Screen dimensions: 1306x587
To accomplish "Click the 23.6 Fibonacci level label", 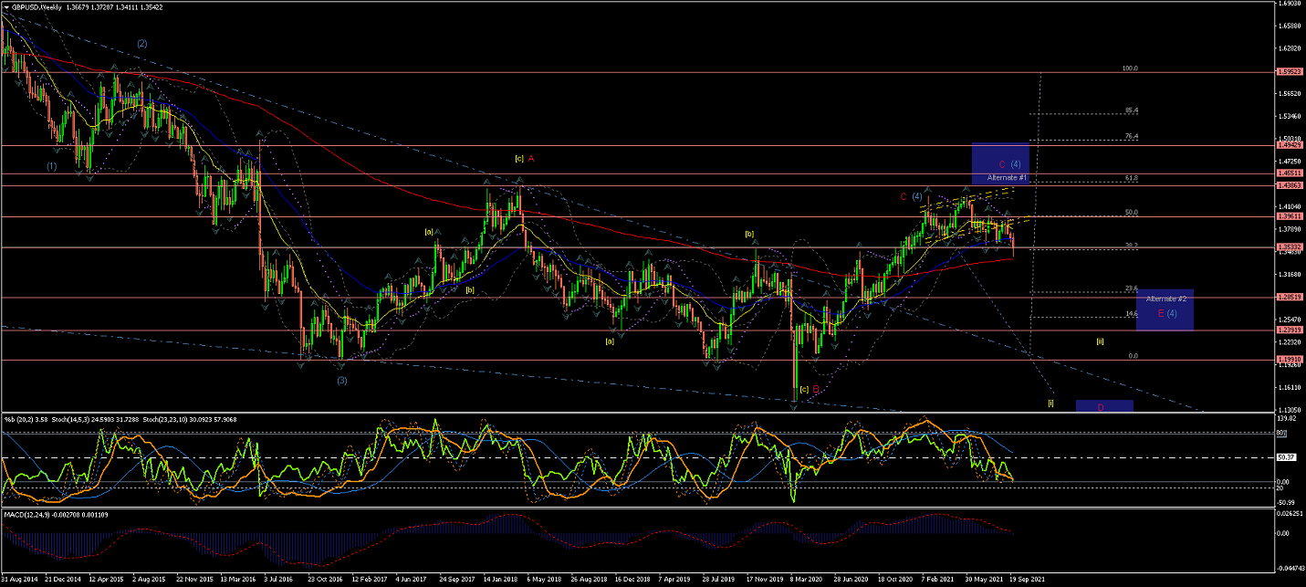I will [x=1132, y=288].
